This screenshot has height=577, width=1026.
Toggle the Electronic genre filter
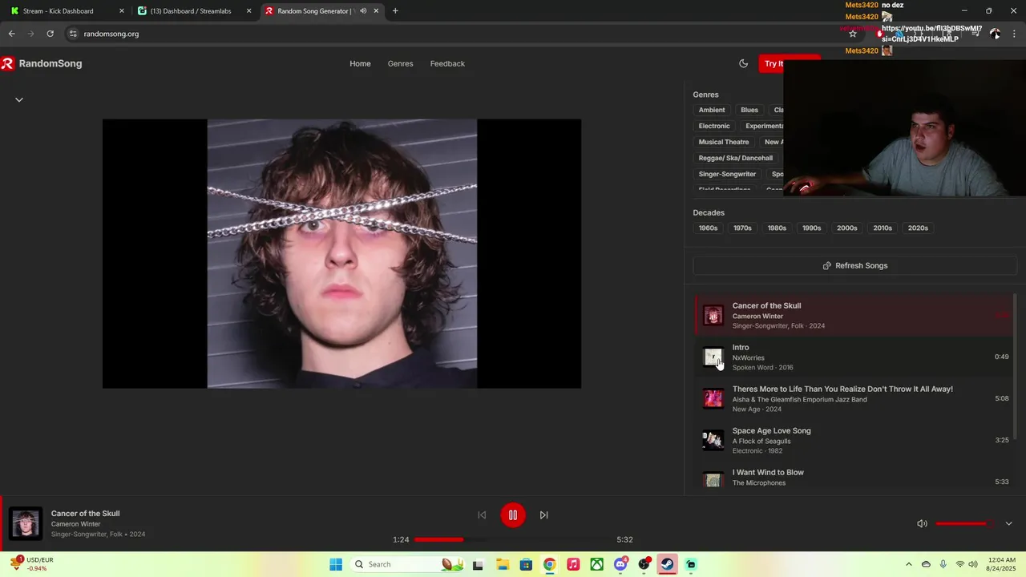[714, 126]
